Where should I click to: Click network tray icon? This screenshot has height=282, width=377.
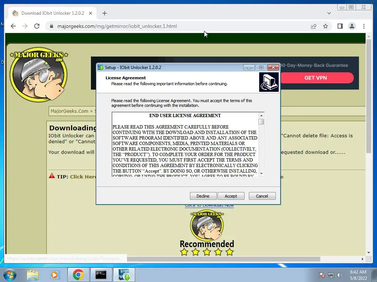click(x=331, y=275)
